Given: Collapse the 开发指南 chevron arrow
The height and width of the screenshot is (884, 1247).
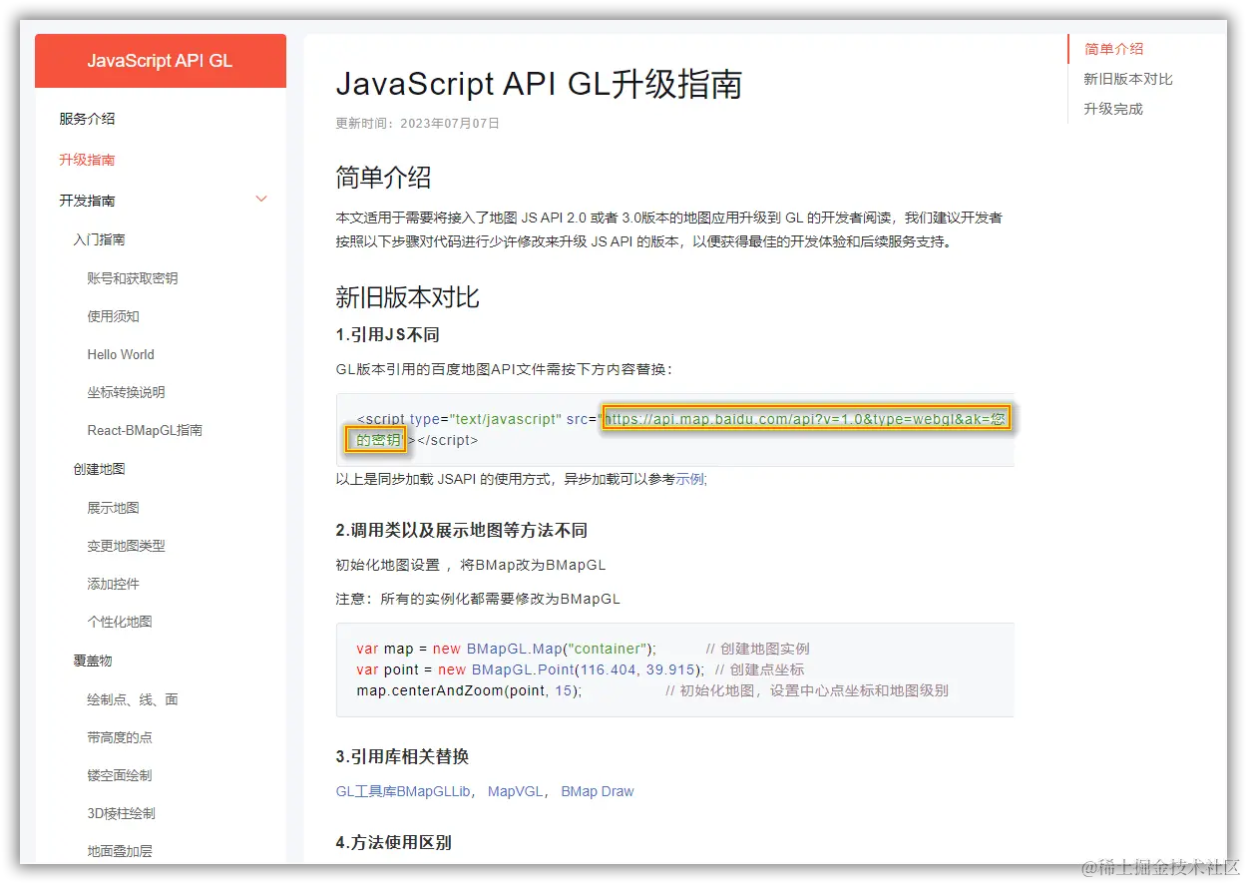Looking at the screenshot, I should pos(261,199).
